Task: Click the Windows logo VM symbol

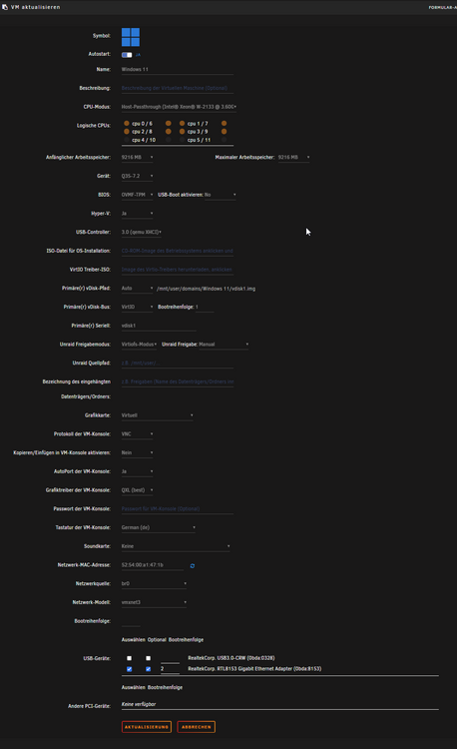Action: click(131, 37)
